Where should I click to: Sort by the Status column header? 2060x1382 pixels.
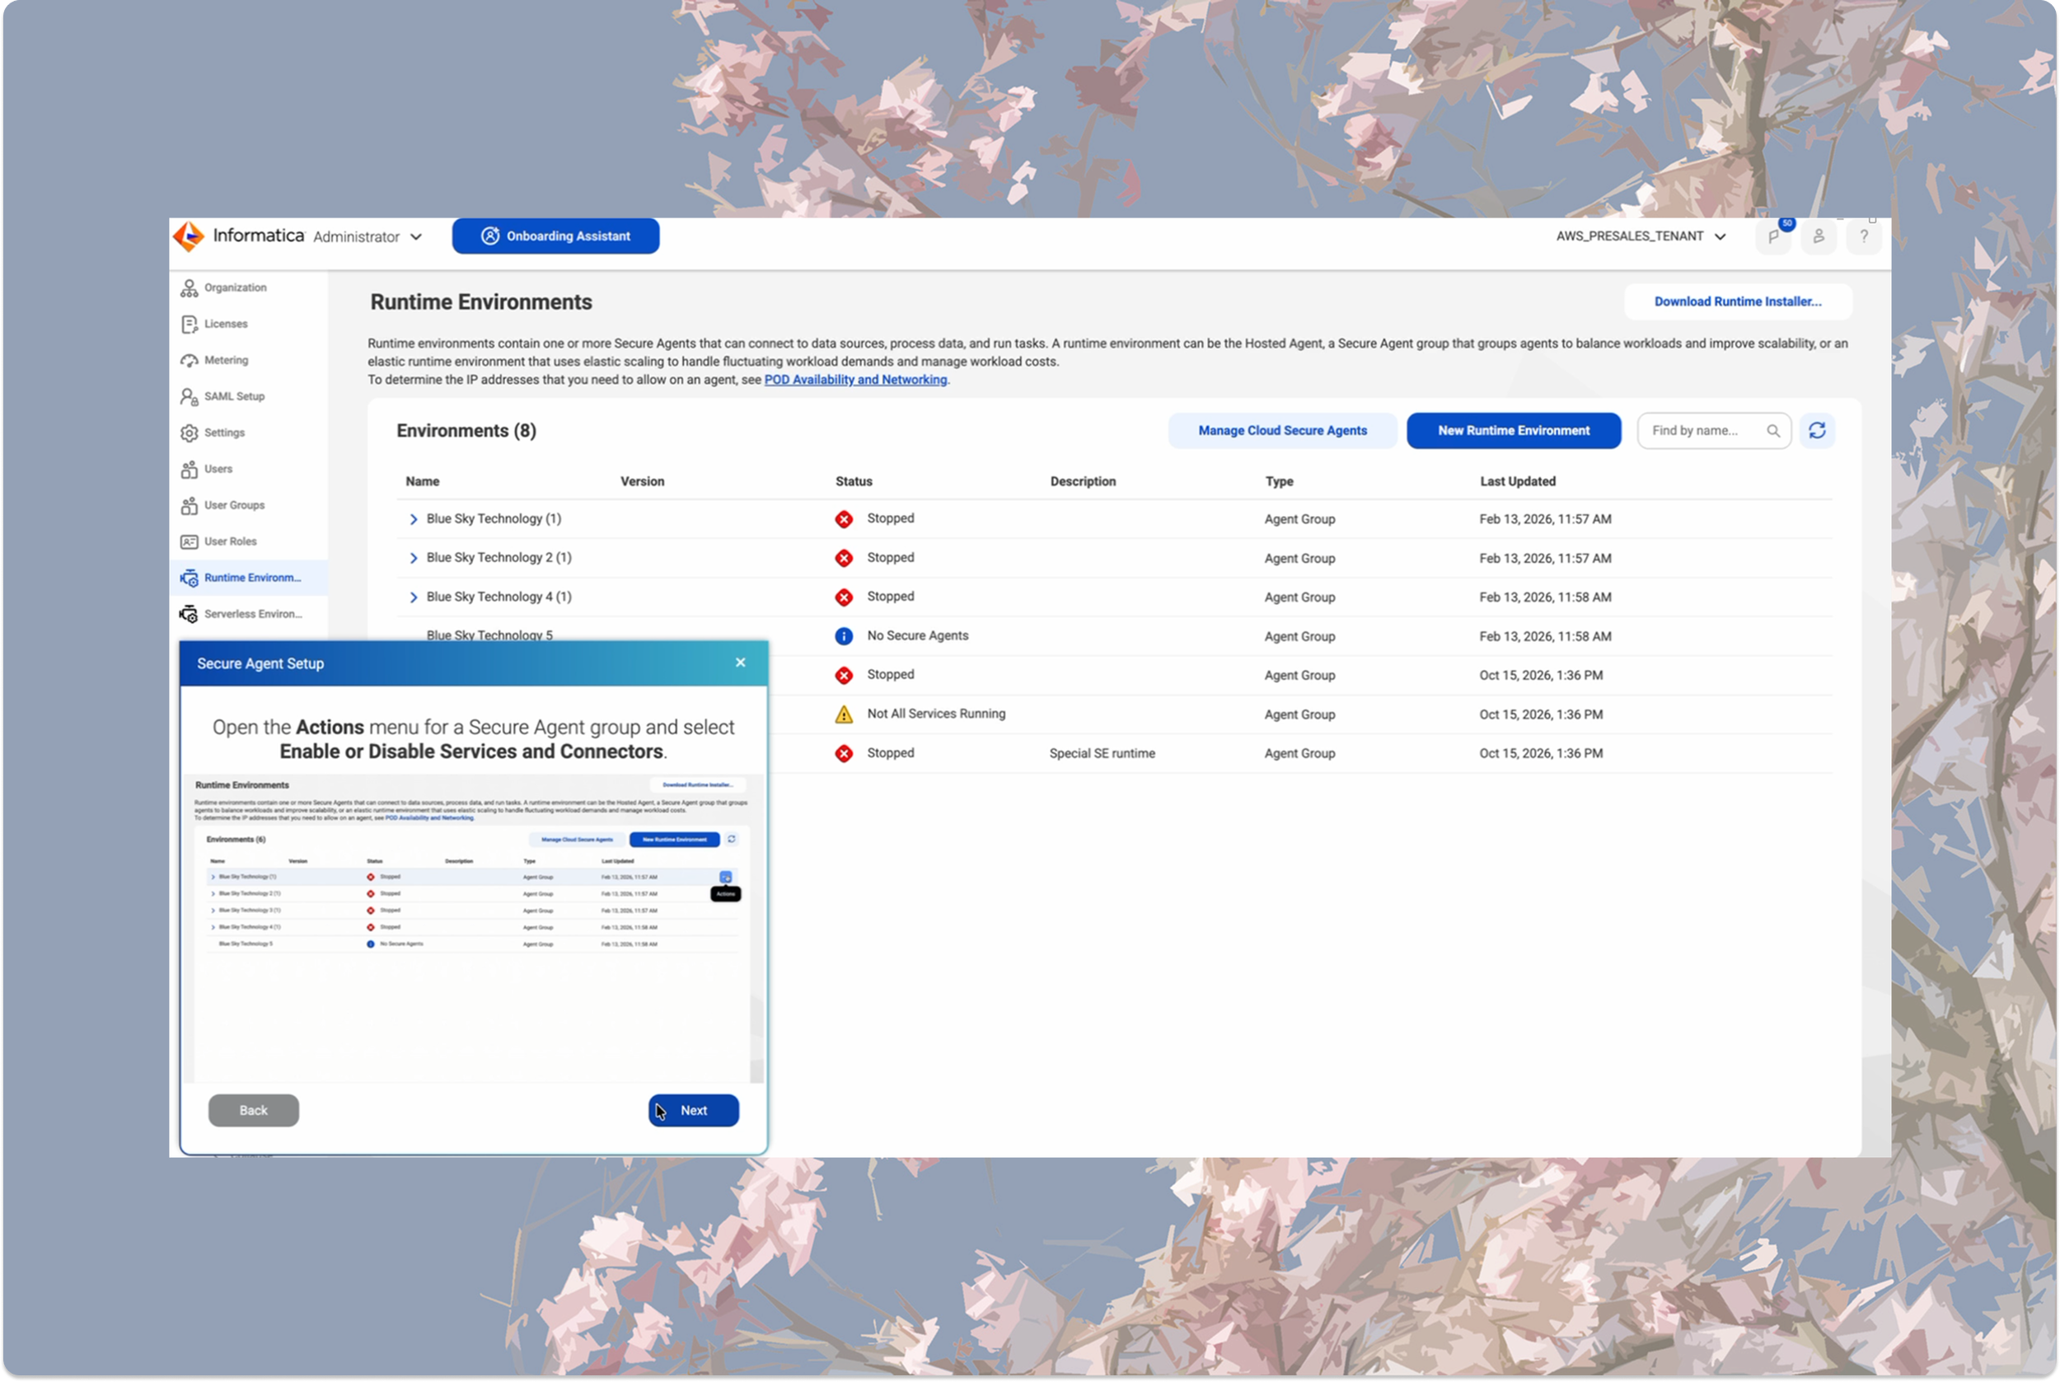[853, 482]
